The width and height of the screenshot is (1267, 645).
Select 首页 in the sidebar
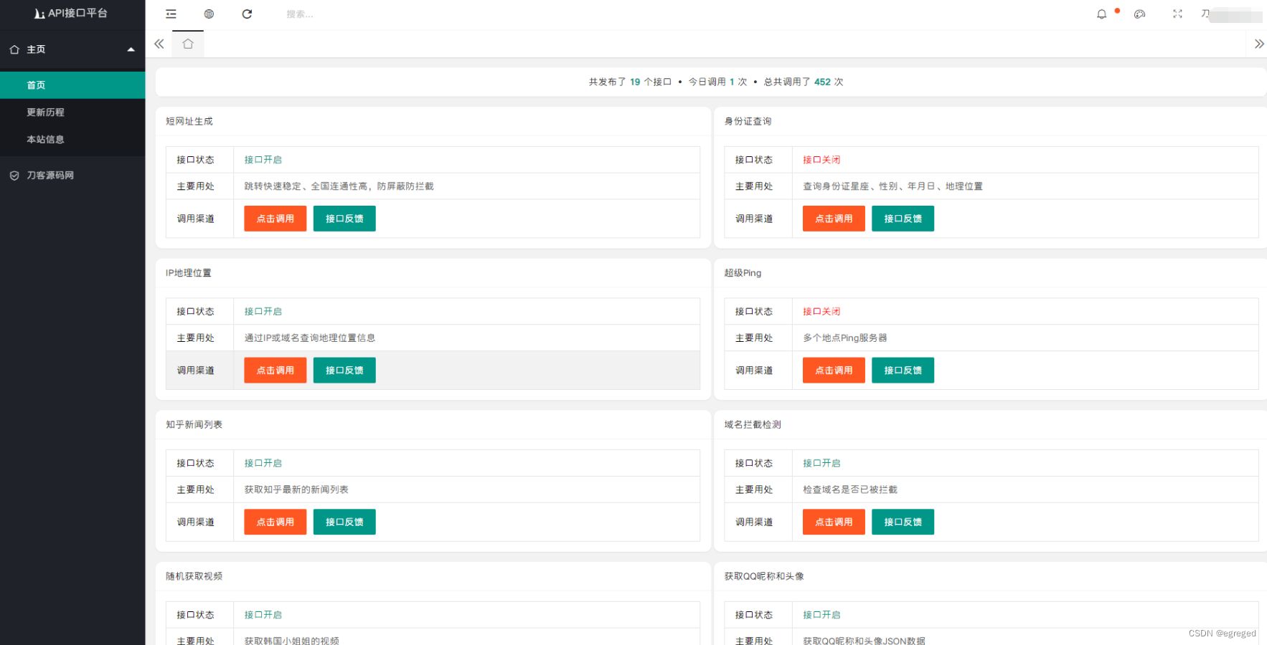click(36, 85)
